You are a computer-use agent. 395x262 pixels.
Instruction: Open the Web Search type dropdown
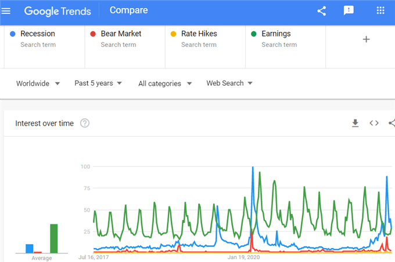pyautogui.click(x=229, y=83)
